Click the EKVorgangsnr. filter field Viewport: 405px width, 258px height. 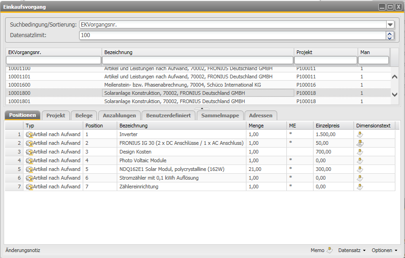click(53, 60)
